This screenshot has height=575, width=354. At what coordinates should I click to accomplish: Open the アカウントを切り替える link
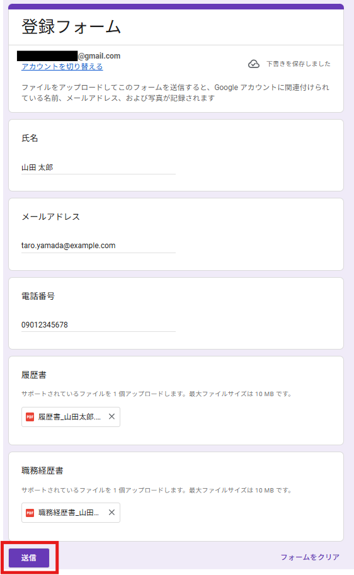coord(62,66)
